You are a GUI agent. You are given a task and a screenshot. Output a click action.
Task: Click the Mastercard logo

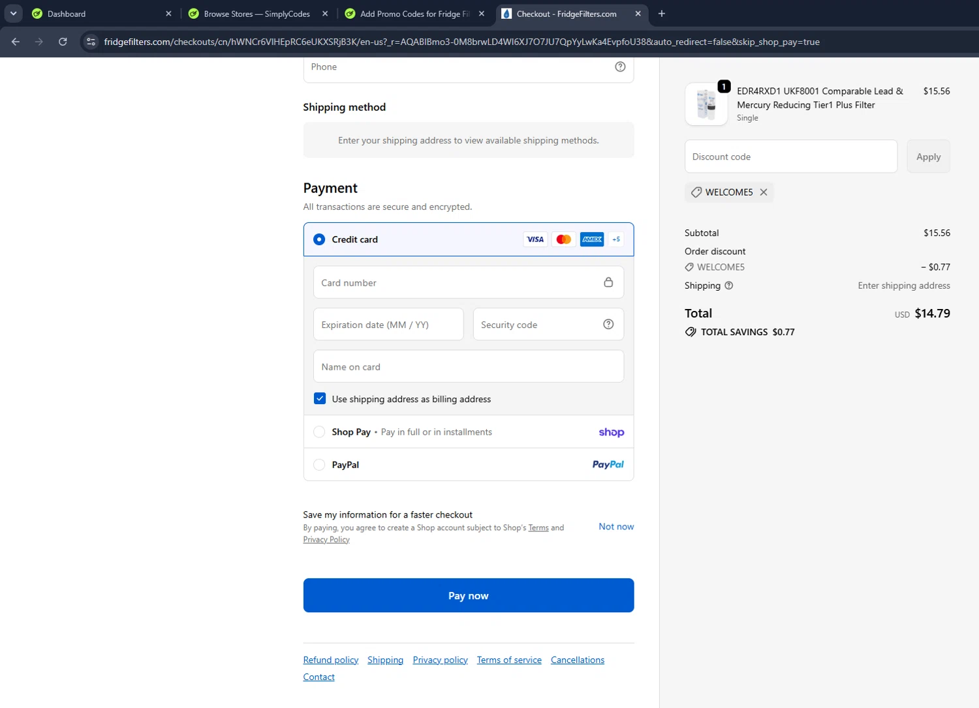pyautogui.click(x=564, y=239)
